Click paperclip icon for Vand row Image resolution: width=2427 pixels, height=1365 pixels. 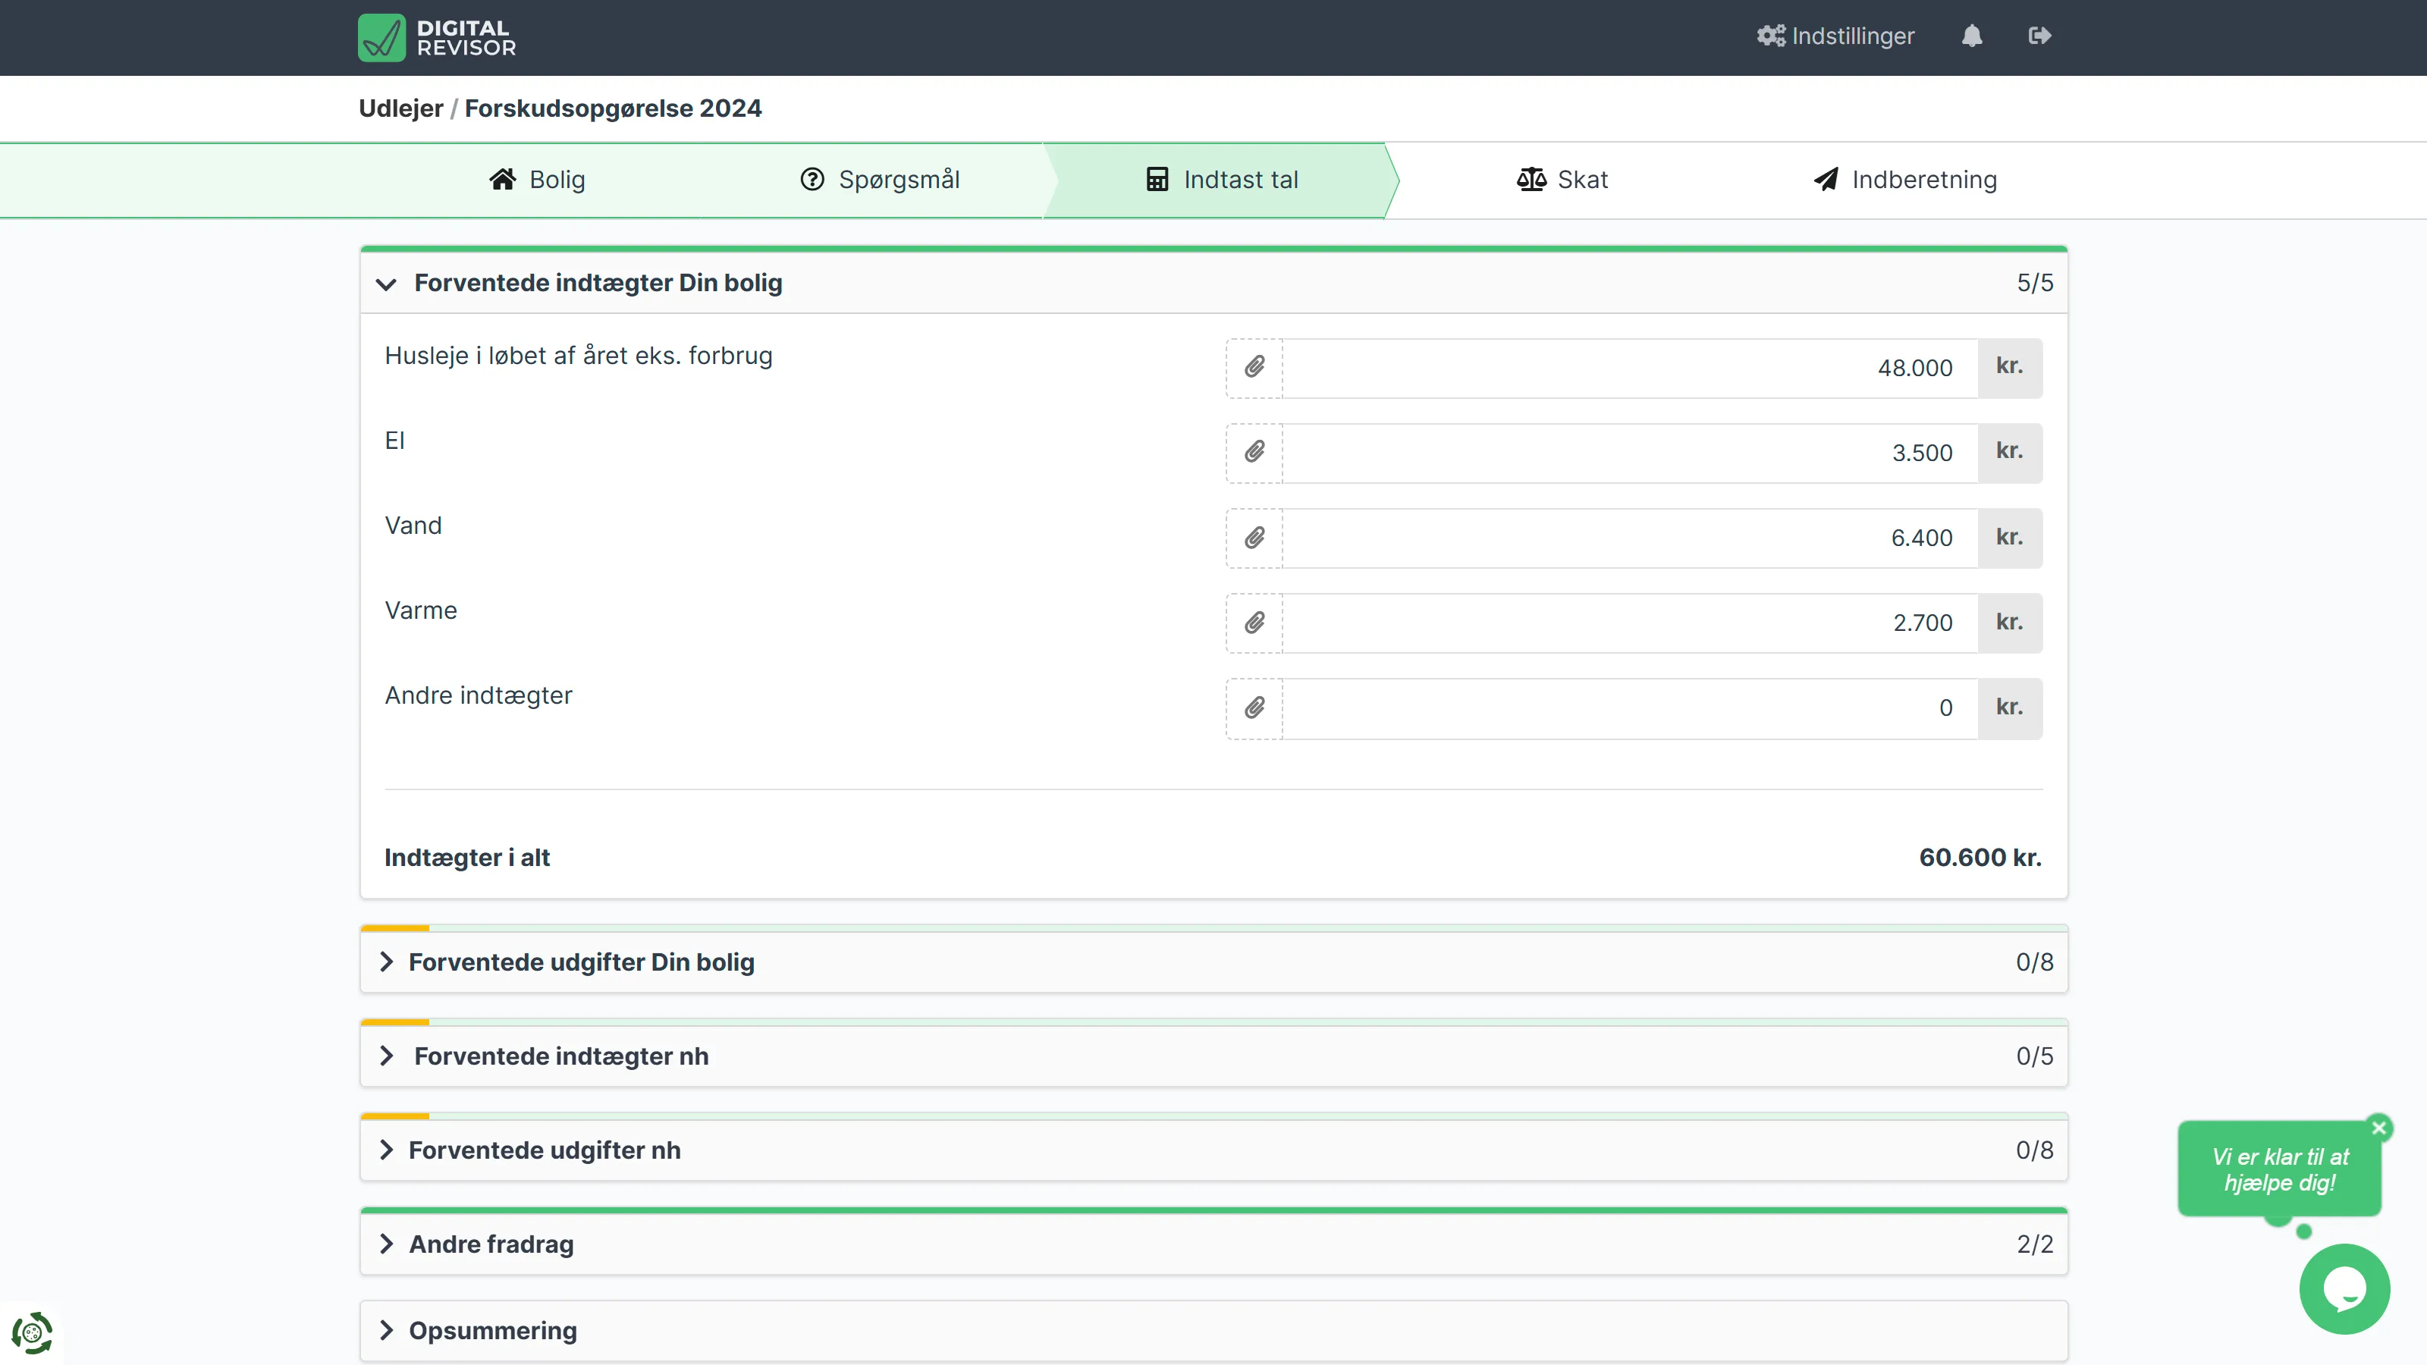(1254, 538)
